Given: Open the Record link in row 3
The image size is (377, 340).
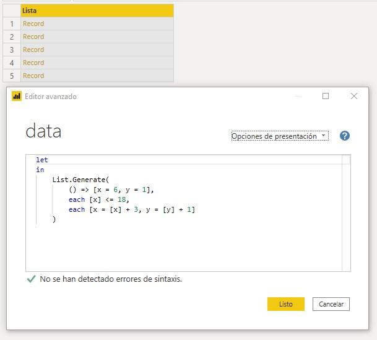Looking at the screenshot, I should (x=33, y=50).
